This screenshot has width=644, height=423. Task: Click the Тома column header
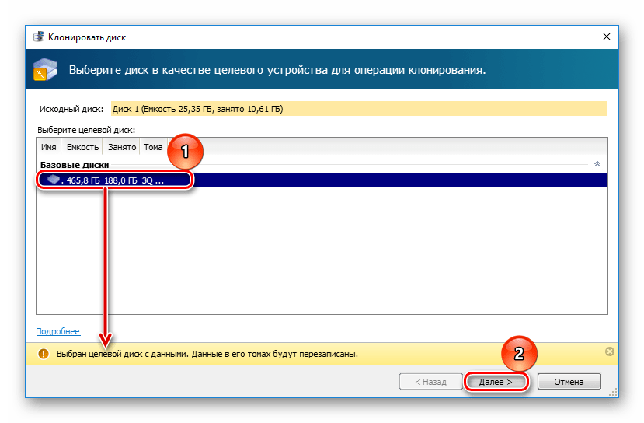click(153, 147)
